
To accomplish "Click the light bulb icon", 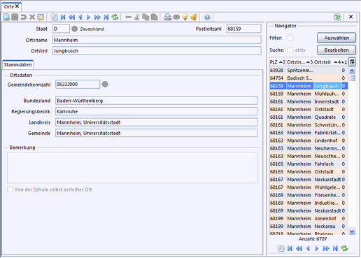I will pyautogui.click(x=185, y=17).
